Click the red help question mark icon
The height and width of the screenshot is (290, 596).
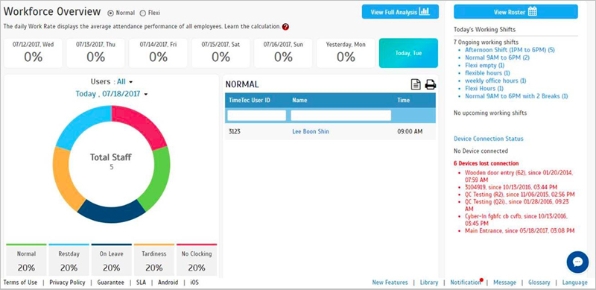coord(285,27)
